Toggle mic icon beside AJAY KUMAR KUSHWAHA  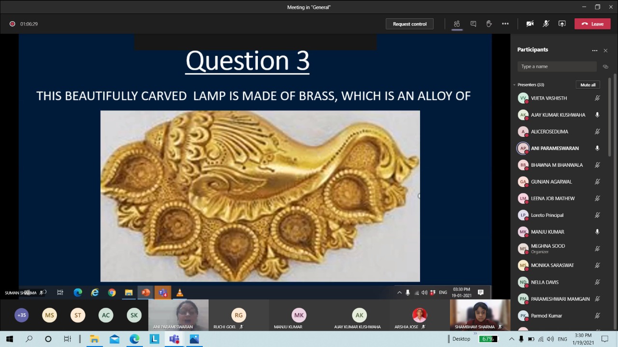pos(597,115)
